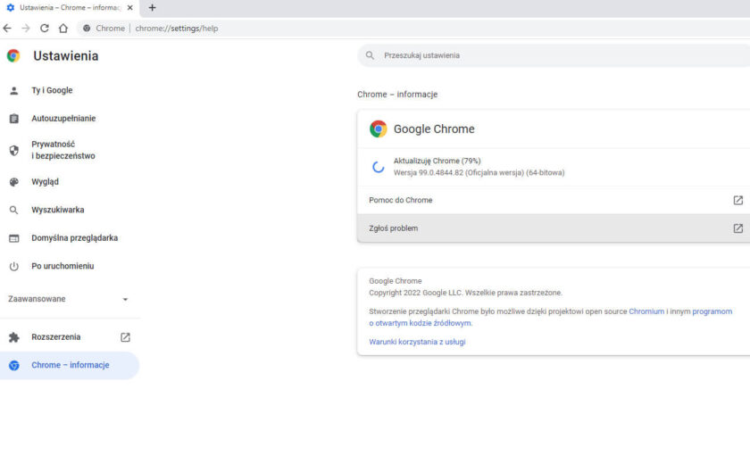Click the magnifier icon in settings search

coord(370,55)
